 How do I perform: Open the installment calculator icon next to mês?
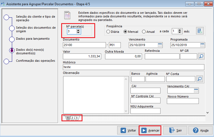click(200, 31)
